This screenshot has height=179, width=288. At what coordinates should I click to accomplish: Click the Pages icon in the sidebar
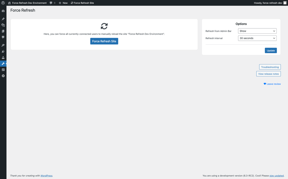(3, 31)
